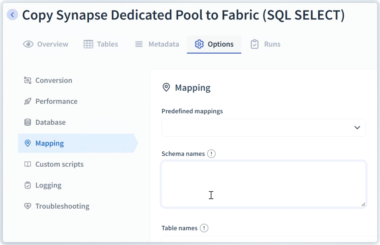The height and width of the screenshot is (245, 380).
Task: Click the Conversion sidebar icon
Action: coord(28,80)
